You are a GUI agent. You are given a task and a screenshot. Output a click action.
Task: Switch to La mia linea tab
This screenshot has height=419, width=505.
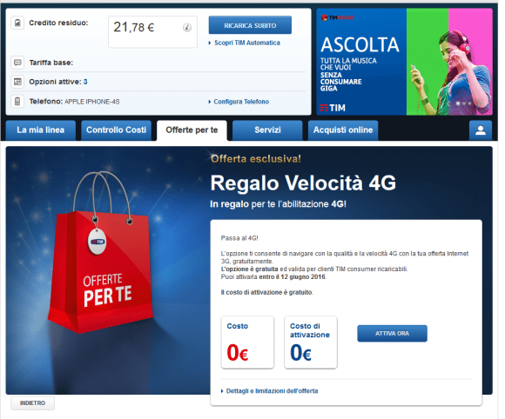coord(41,130)
